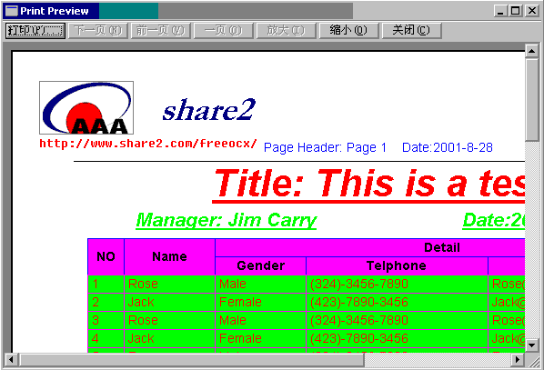This screenshot has height=370, width=544.
Task: Zoom in using the 放大 button
Action: click(x=286, y=31)
